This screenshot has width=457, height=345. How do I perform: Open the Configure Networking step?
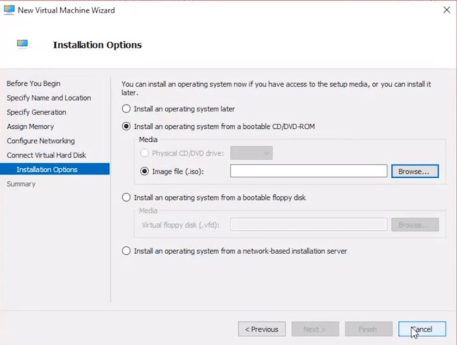tap(41, 141)
